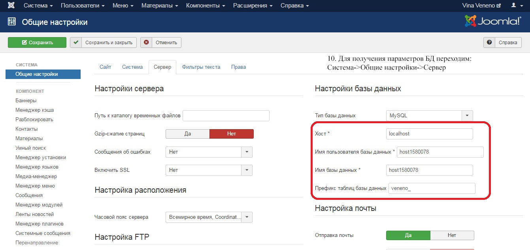Click the Joomla logo icon in top bar
The image size is (530, 250).
[11, 6]
